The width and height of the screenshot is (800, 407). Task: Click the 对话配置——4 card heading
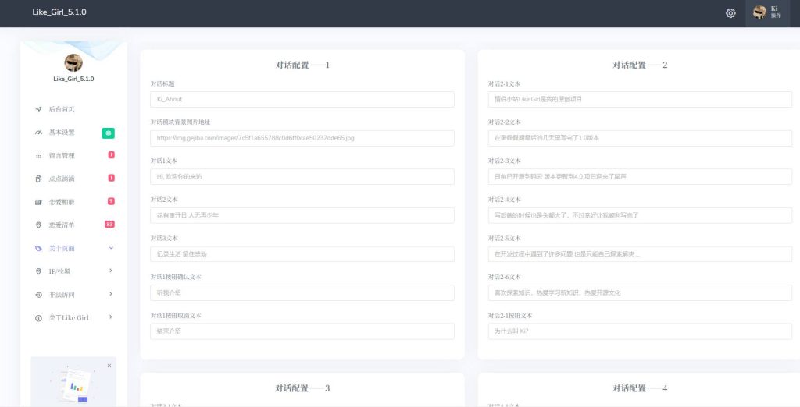point(640,388)
